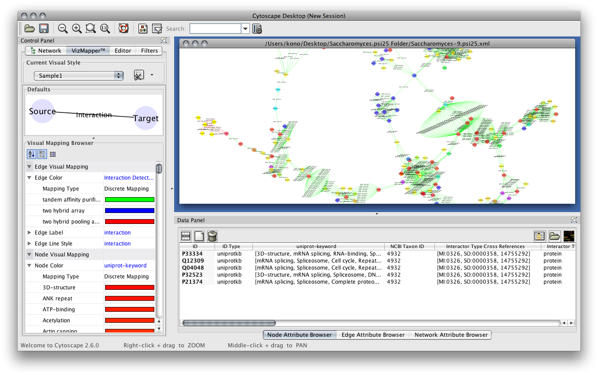This screenshot has width=598, height=375.
Task: Collapse the Node Color mapping row
Action: (29, 266)
